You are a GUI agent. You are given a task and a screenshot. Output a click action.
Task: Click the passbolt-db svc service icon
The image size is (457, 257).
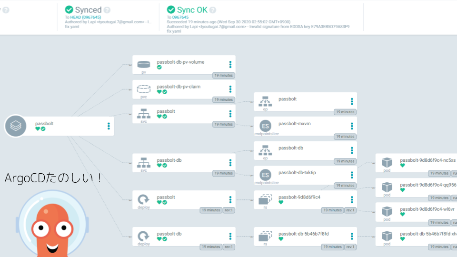tap(144, 162)
